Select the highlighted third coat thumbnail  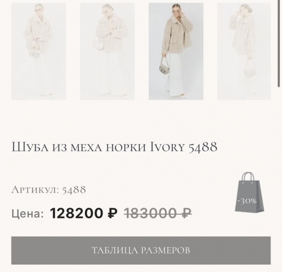176,51
